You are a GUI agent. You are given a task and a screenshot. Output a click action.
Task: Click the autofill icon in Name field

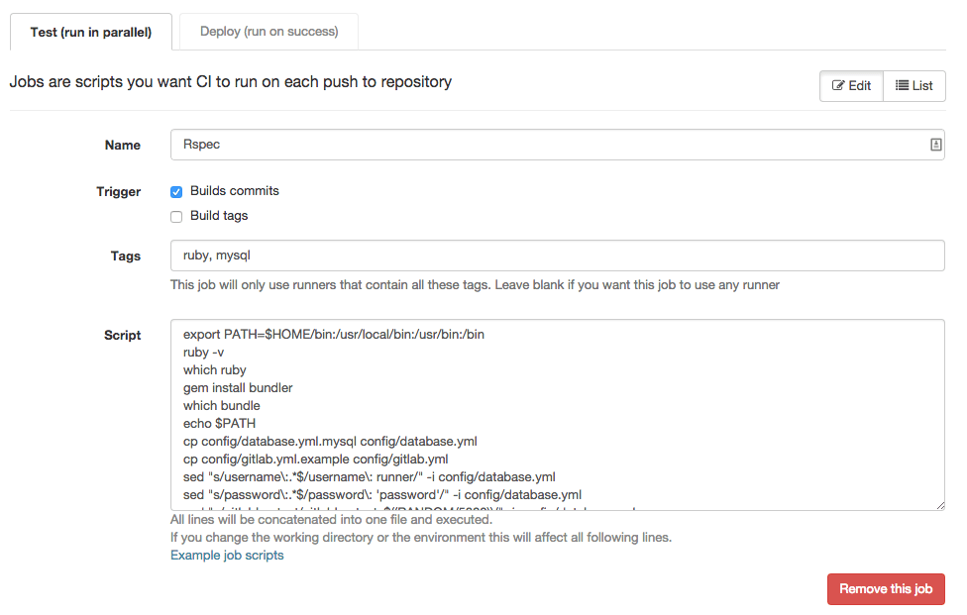pos(935,145)
